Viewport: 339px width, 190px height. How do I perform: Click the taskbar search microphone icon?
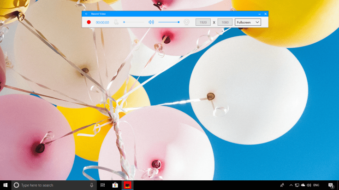tap(92, 185)
